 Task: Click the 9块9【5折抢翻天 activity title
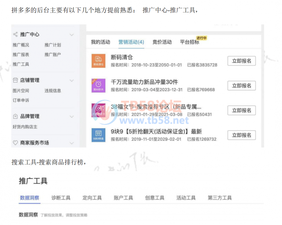156,132
